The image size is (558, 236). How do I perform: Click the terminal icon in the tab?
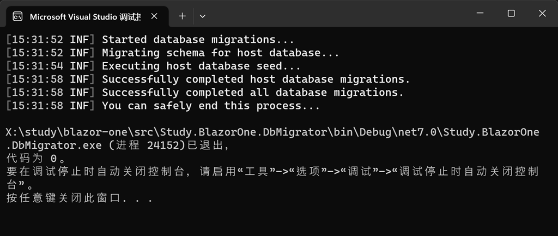17,16
